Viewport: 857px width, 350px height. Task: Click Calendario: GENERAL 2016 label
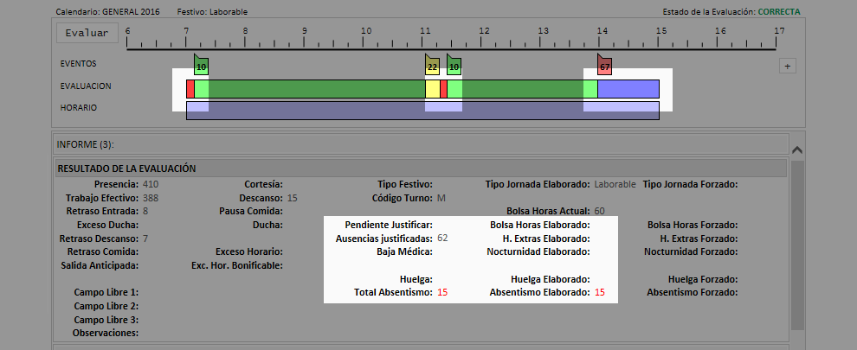click(x=108, y=11)
